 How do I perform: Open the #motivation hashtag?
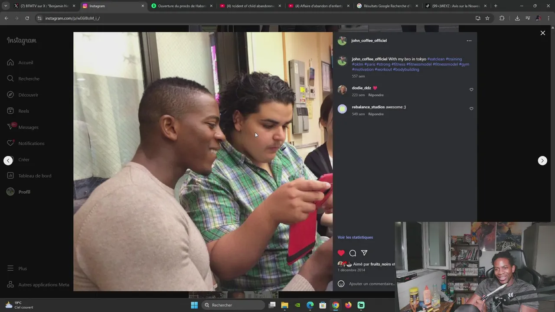point(362,69)
